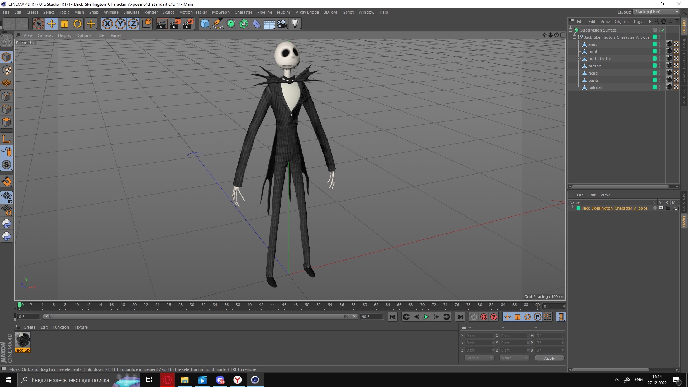The width and height of the screenshot is (688, 387).
Task: Go to start of animation
Action: pos(393,317)
